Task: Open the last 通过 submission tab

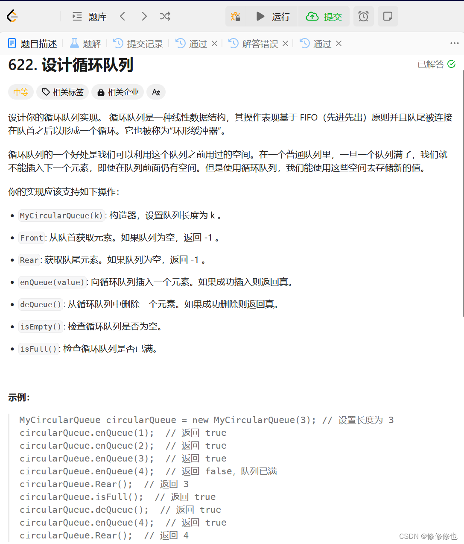Action: (x=315, y=44)
